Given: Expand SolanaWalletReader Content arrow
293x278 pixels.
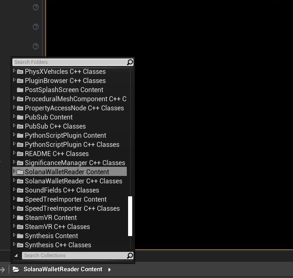Looking at the screenshot, I should (x=14, y=171).
